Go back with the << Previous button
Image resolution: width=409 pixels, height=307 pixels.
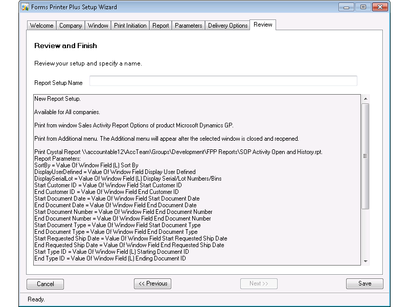tap(152, 283)
